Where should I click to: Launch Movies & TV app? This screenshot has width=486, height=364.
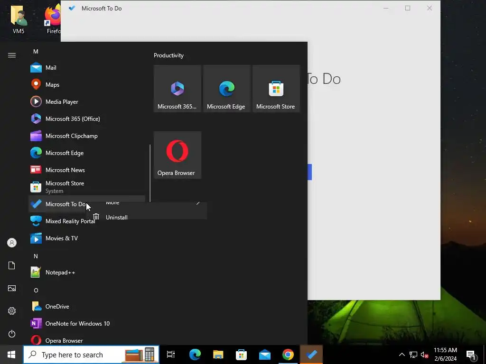click(87, 238)
